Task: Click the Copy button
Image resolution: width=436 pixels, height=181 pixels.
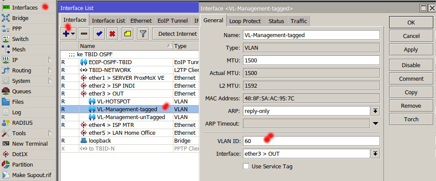Action: (411, 92)
